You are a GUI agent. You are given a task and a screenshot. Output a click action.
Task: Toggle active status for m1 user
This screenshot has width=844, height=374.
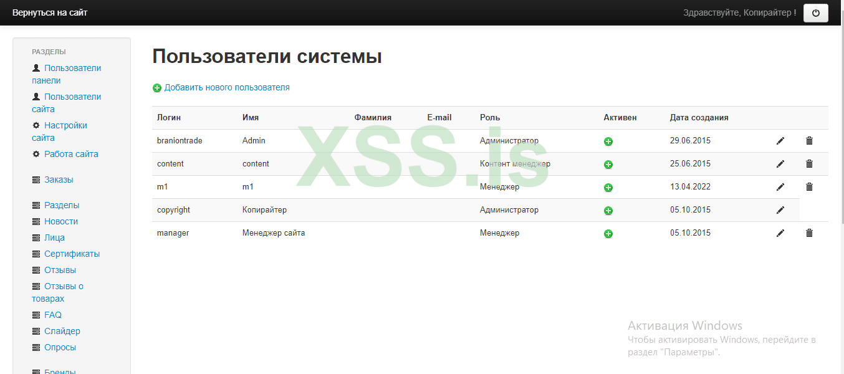point(608,188)
